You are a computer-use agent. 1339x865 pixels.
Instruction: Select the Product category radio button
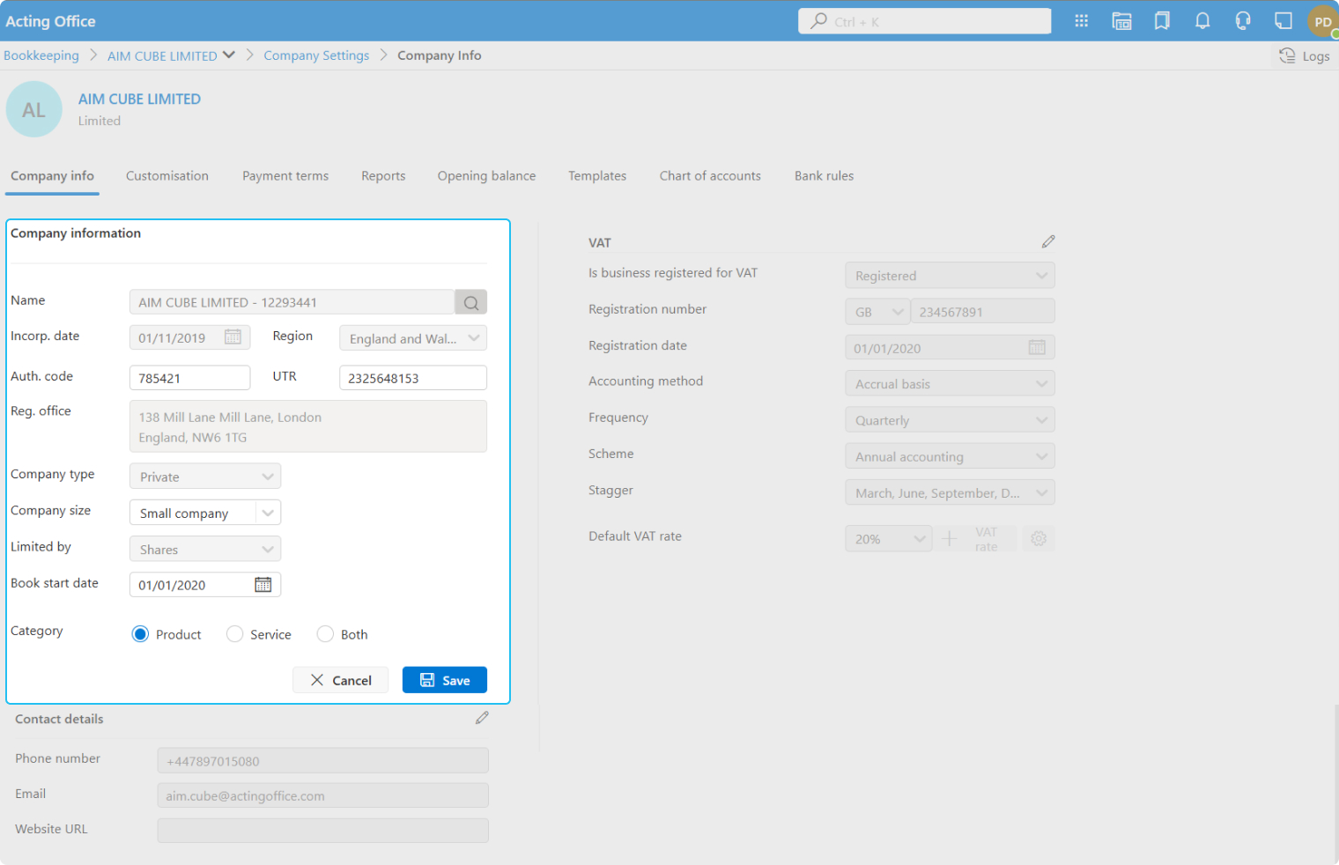pyautogui.click(x=140, y=634)
